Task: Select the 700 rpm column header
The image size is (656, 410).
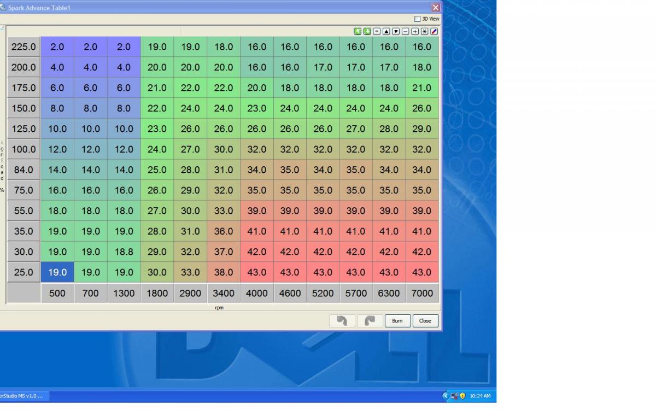Action: [91, 293]
